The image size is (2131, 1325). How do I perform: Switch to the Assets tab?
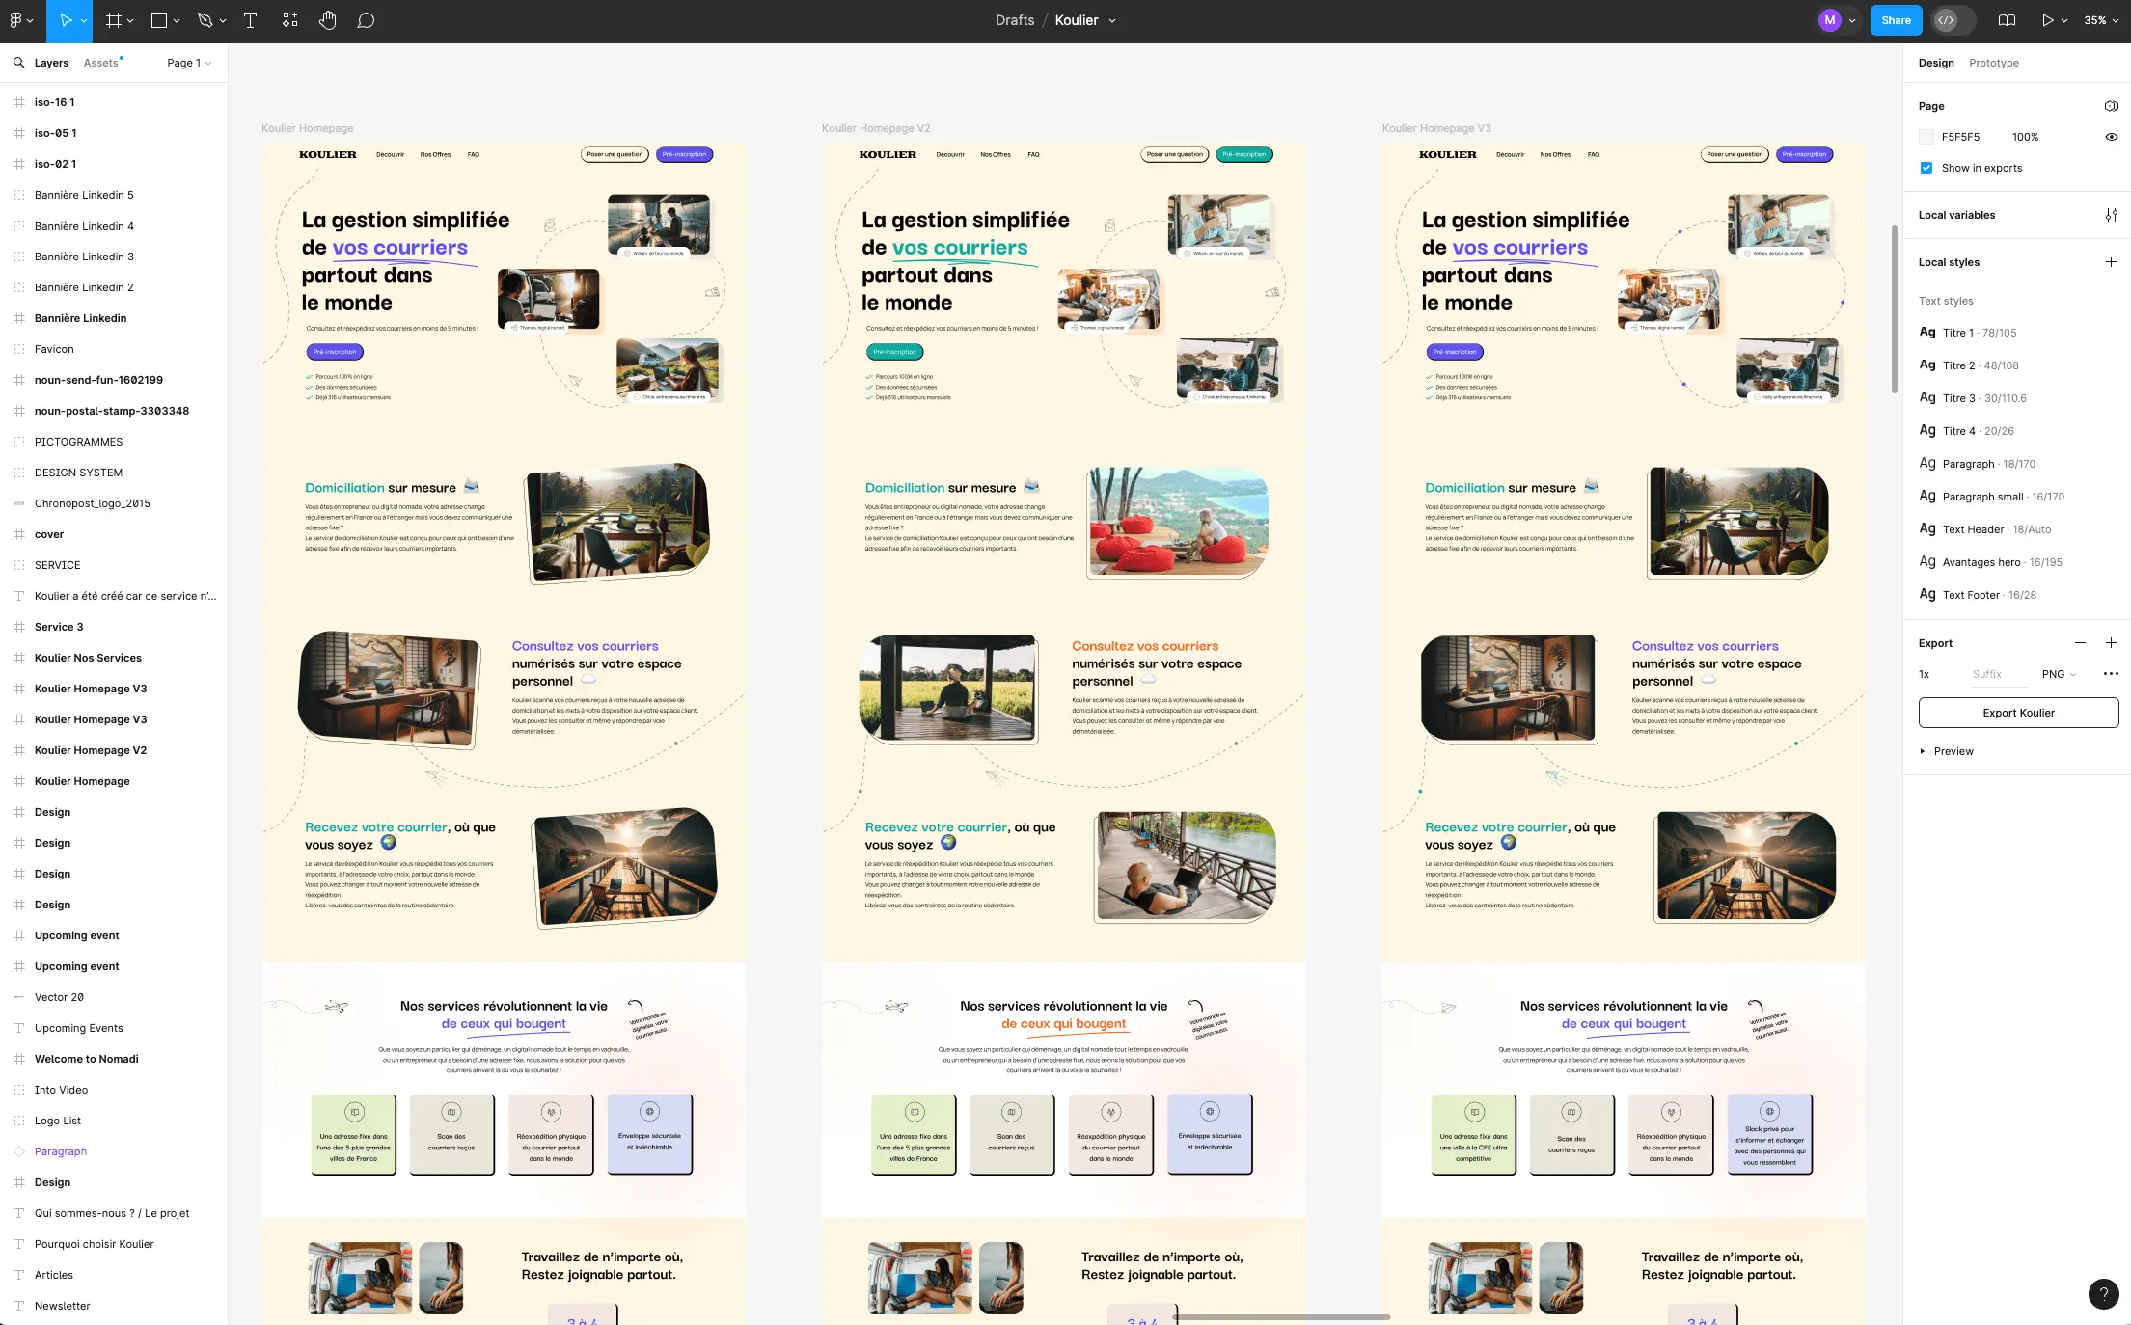point(101,63)
